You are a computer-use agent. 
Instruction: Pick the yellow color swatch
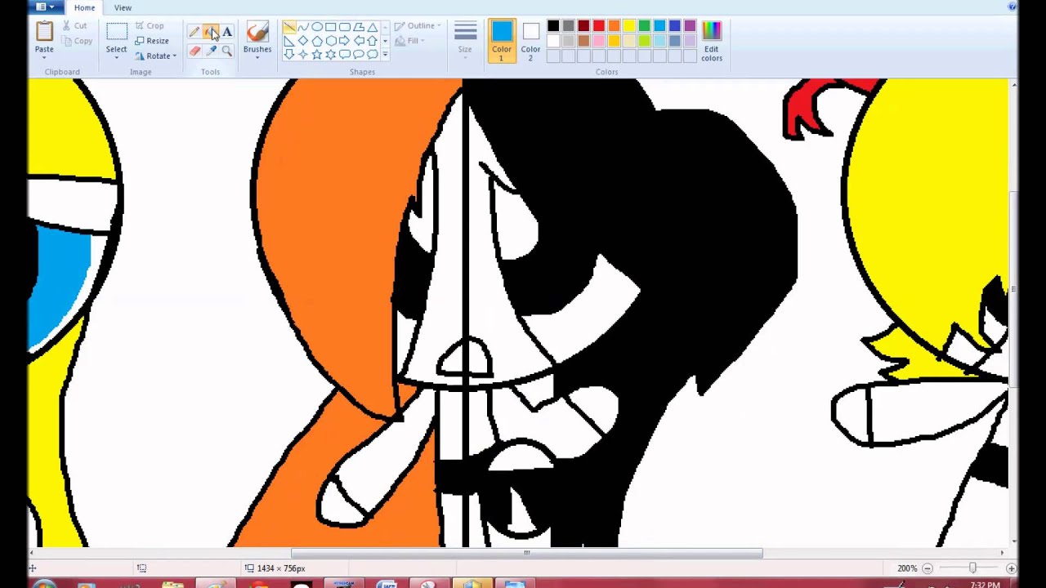pos(629,26)
